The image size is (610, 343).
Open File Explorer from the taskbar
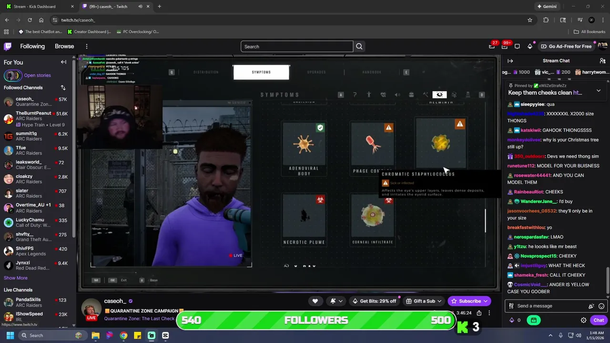pos(95,335)
